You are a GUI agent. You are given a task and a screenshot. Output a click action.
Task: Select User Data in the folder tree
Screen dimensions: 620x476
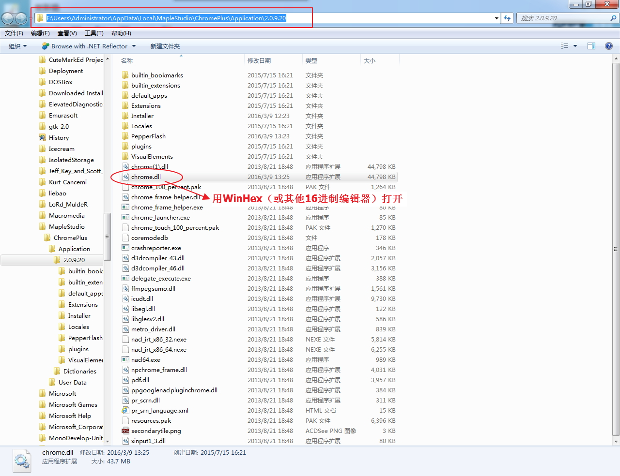pyautogui.click(x=73, y=383)
